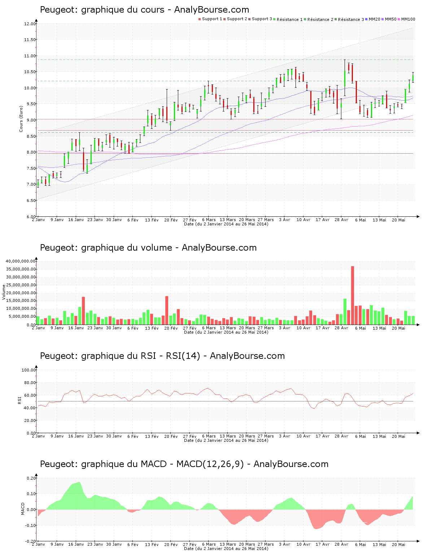This screenshot has height=559, width=433.
Task: Click the price chart x-axis end arrow
Action: pyautogui.click(x=418, y=216)
